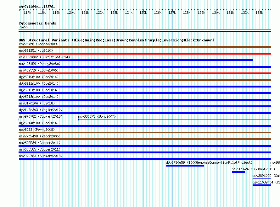The image size is (280, 207).
Task: Open nsv970783 (Sudmant2013) variant
Action: click(x=41, y=156)
